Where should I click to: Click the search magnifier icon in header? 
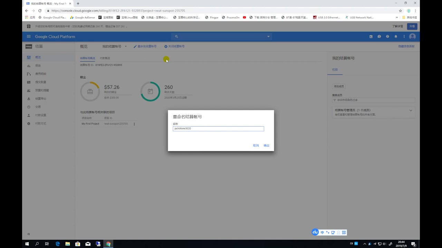(x=176, y=37)
